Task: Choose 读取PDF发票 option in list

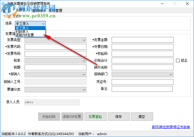Action: coord(30,35)
